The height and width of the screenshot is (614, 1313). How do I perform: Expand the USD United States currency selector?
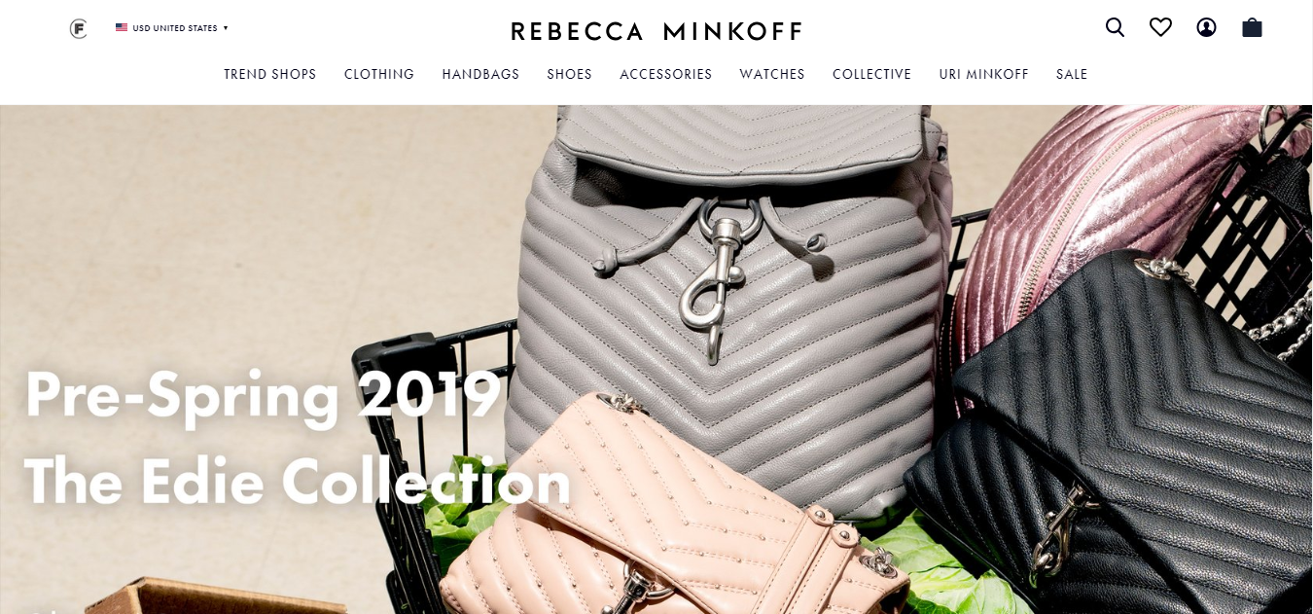click(171, 28)
